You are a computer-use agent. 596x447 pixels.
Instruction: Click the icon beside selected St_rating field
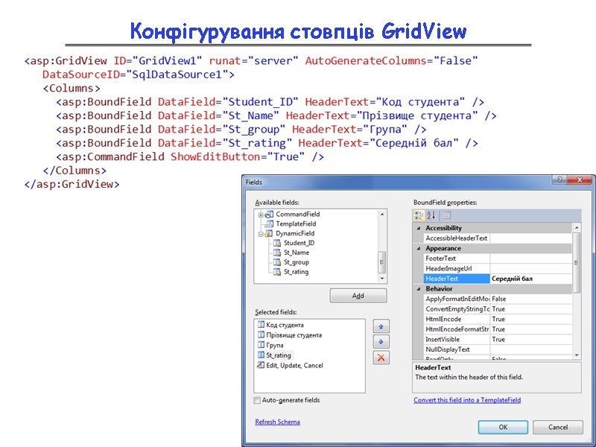click(261, 355)
